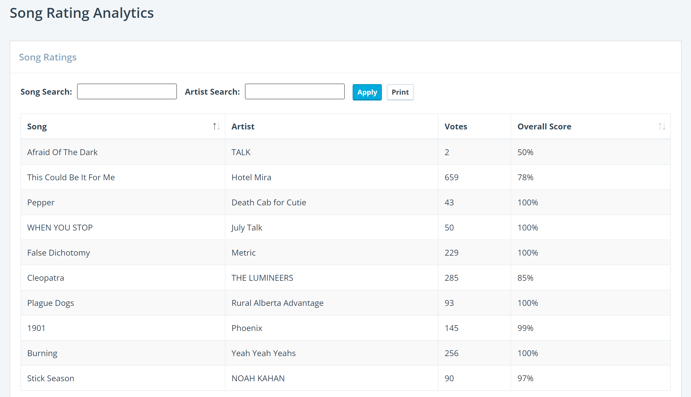The width and height of the screenshot is (691, 397).
Task: Click the 43 votes cell
Action: 474,202
